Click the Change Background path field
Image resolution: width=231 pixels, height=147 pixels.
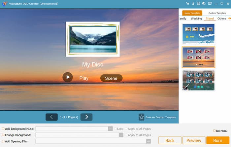tap(77, 135)
